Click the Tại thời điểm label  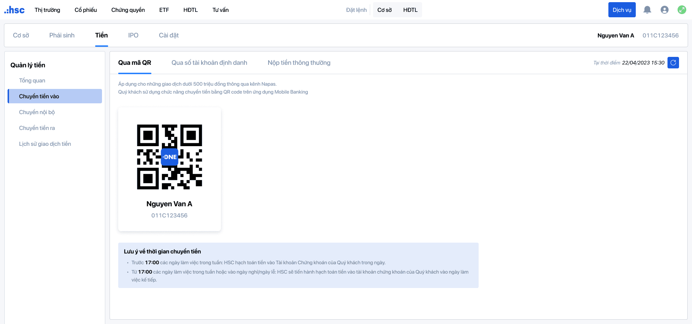tap(607, 63)
